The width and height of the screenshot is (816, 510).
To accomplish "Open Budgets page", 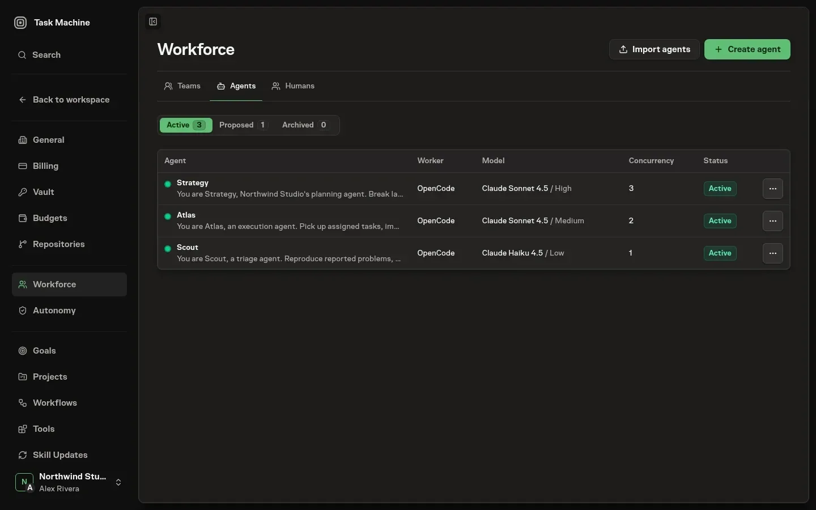I will click(x=69, y=218).
